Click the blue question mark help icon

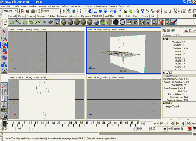(120, 11)
